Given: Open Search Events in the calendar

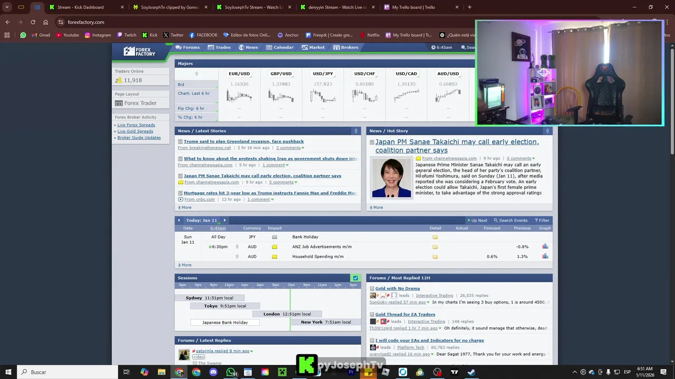Looking at the screenshot, I should click(510, 221).
